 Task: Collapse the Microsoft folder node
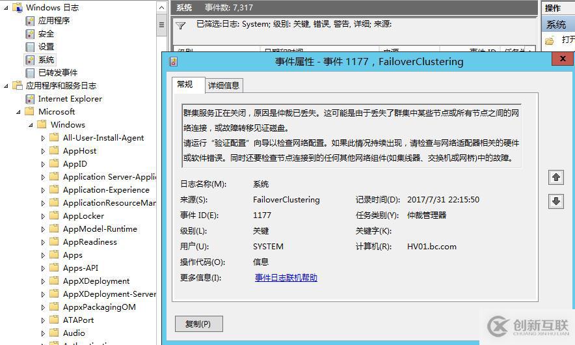tap(18, 112)
